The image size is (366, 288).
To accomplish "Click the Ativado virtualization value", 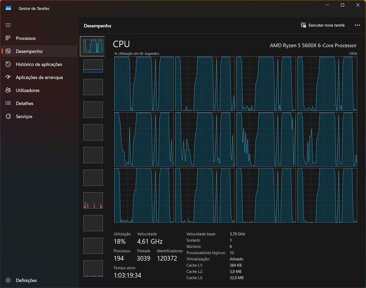I will (x=236, y=259).
